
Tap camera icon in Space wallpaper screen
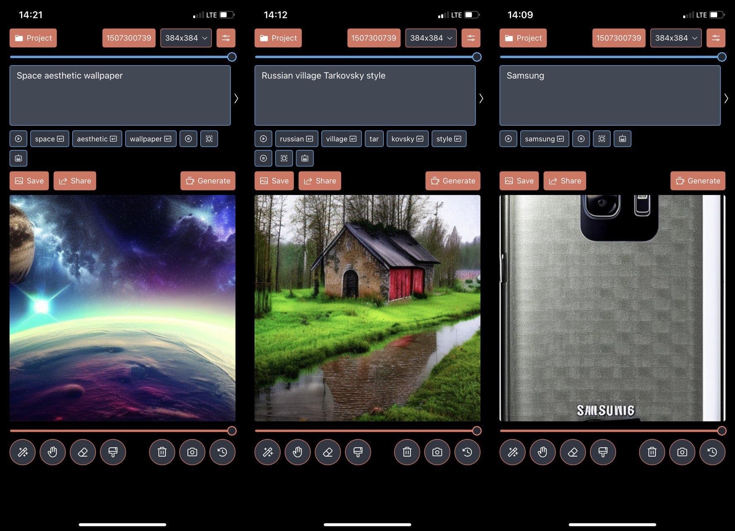192,452
